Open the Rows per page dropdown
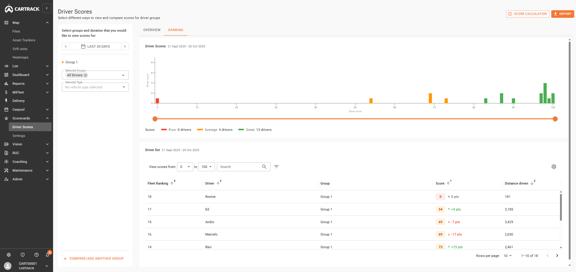 [x=508, y=256]
